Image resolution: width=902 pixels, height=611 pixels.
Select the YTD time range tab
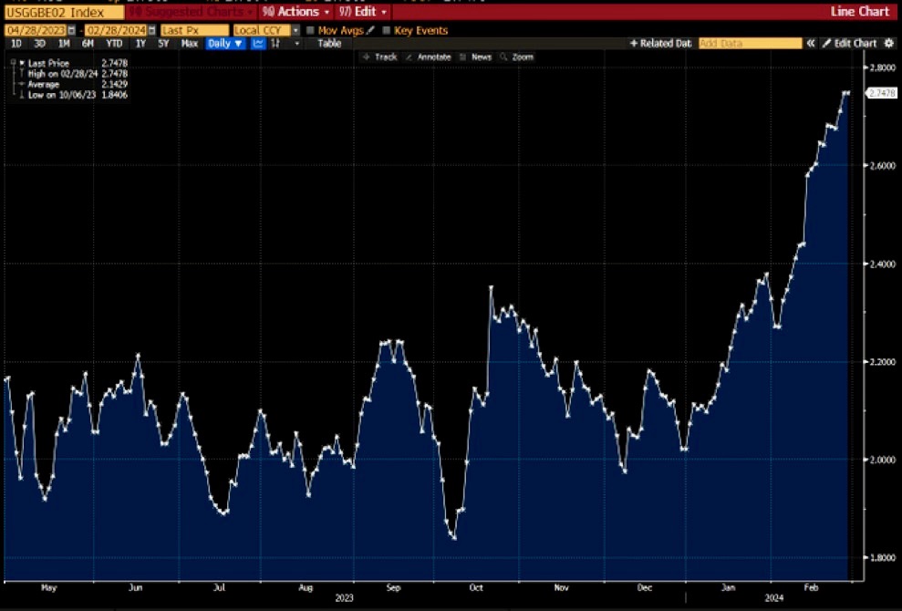click(x=114, y=44)
